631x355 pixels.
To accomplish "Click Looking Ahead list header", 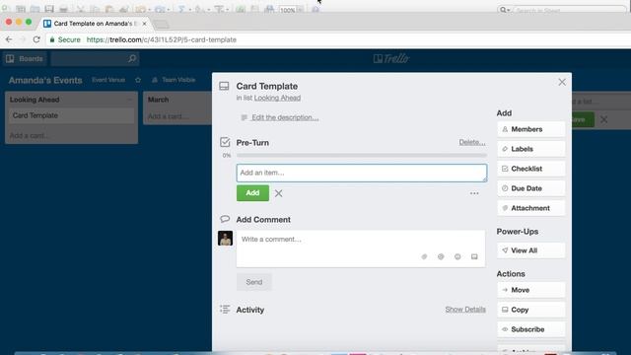I will pos(35,100).
